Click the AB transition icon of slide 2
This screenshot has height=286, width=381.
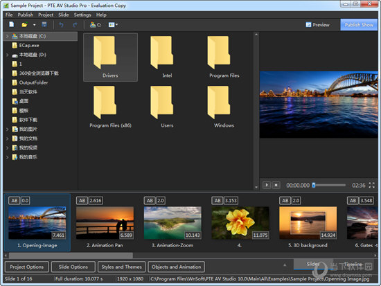coord(82,201)
